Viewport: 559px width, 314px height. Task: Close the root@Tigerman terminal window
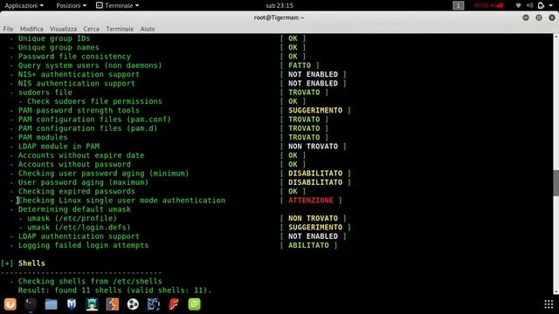pyautogui.click(x=552, y=17)
